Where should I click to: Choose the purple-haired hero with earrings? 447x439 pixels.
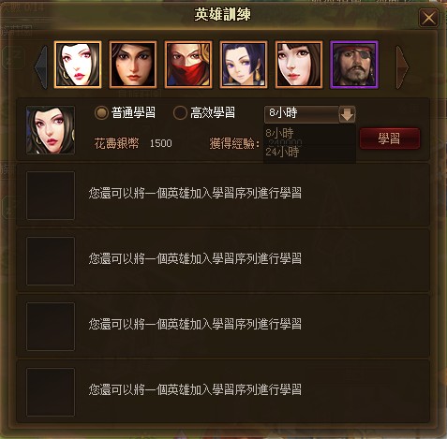pyautogui.click(x=244, y=65)
